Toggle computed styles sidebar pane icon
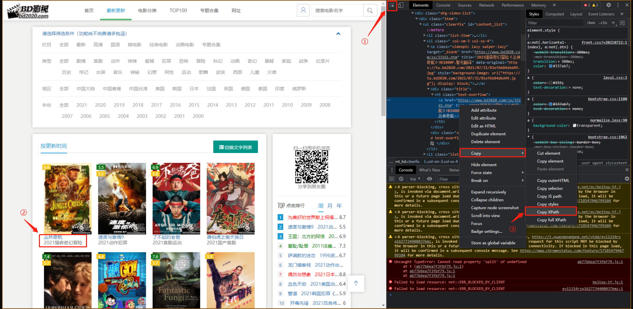 pyautogui.click(x=622, y=23)
